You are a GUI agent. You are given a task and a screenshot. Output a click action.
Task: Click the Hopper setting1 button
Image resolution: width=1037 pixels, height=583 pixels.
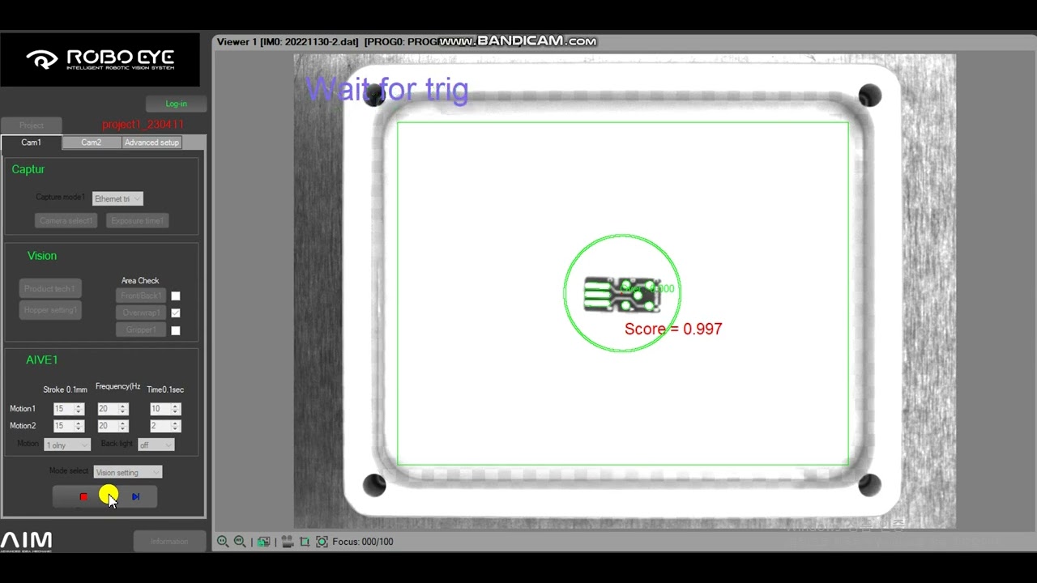49,310
